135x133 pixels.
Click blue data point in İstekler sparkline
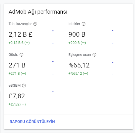pos(113,31)
